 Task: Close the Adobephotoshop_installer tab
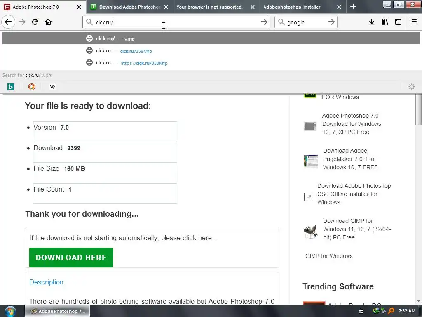click(339, 7)
